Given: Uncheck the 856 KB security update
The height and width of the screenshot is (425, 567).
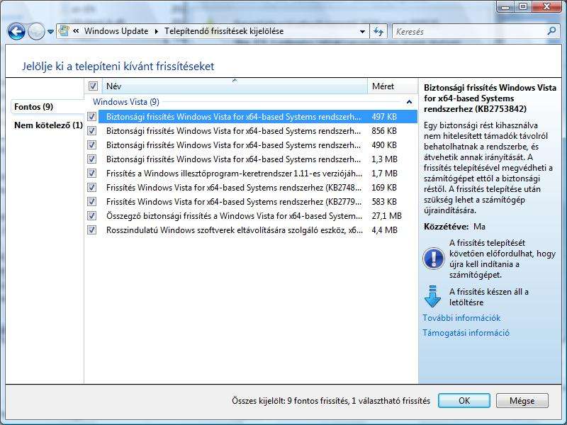Looking at the screenshot, I should 92,131.
